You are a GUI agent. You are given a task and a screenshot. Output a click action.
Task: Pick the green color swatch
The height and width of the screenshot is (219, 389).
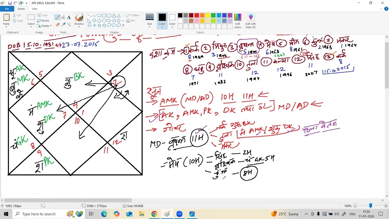point(213,15)
